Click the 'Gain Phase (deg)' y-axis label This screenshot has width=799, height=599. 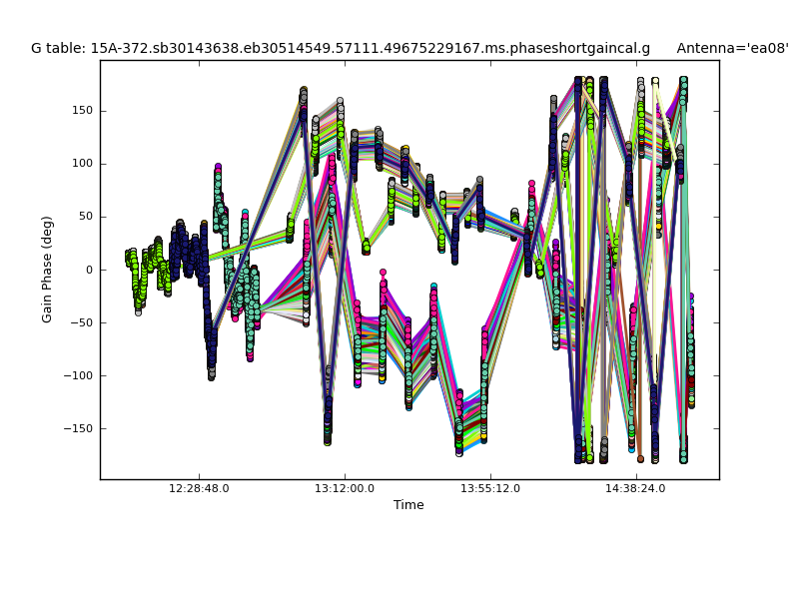47,270
